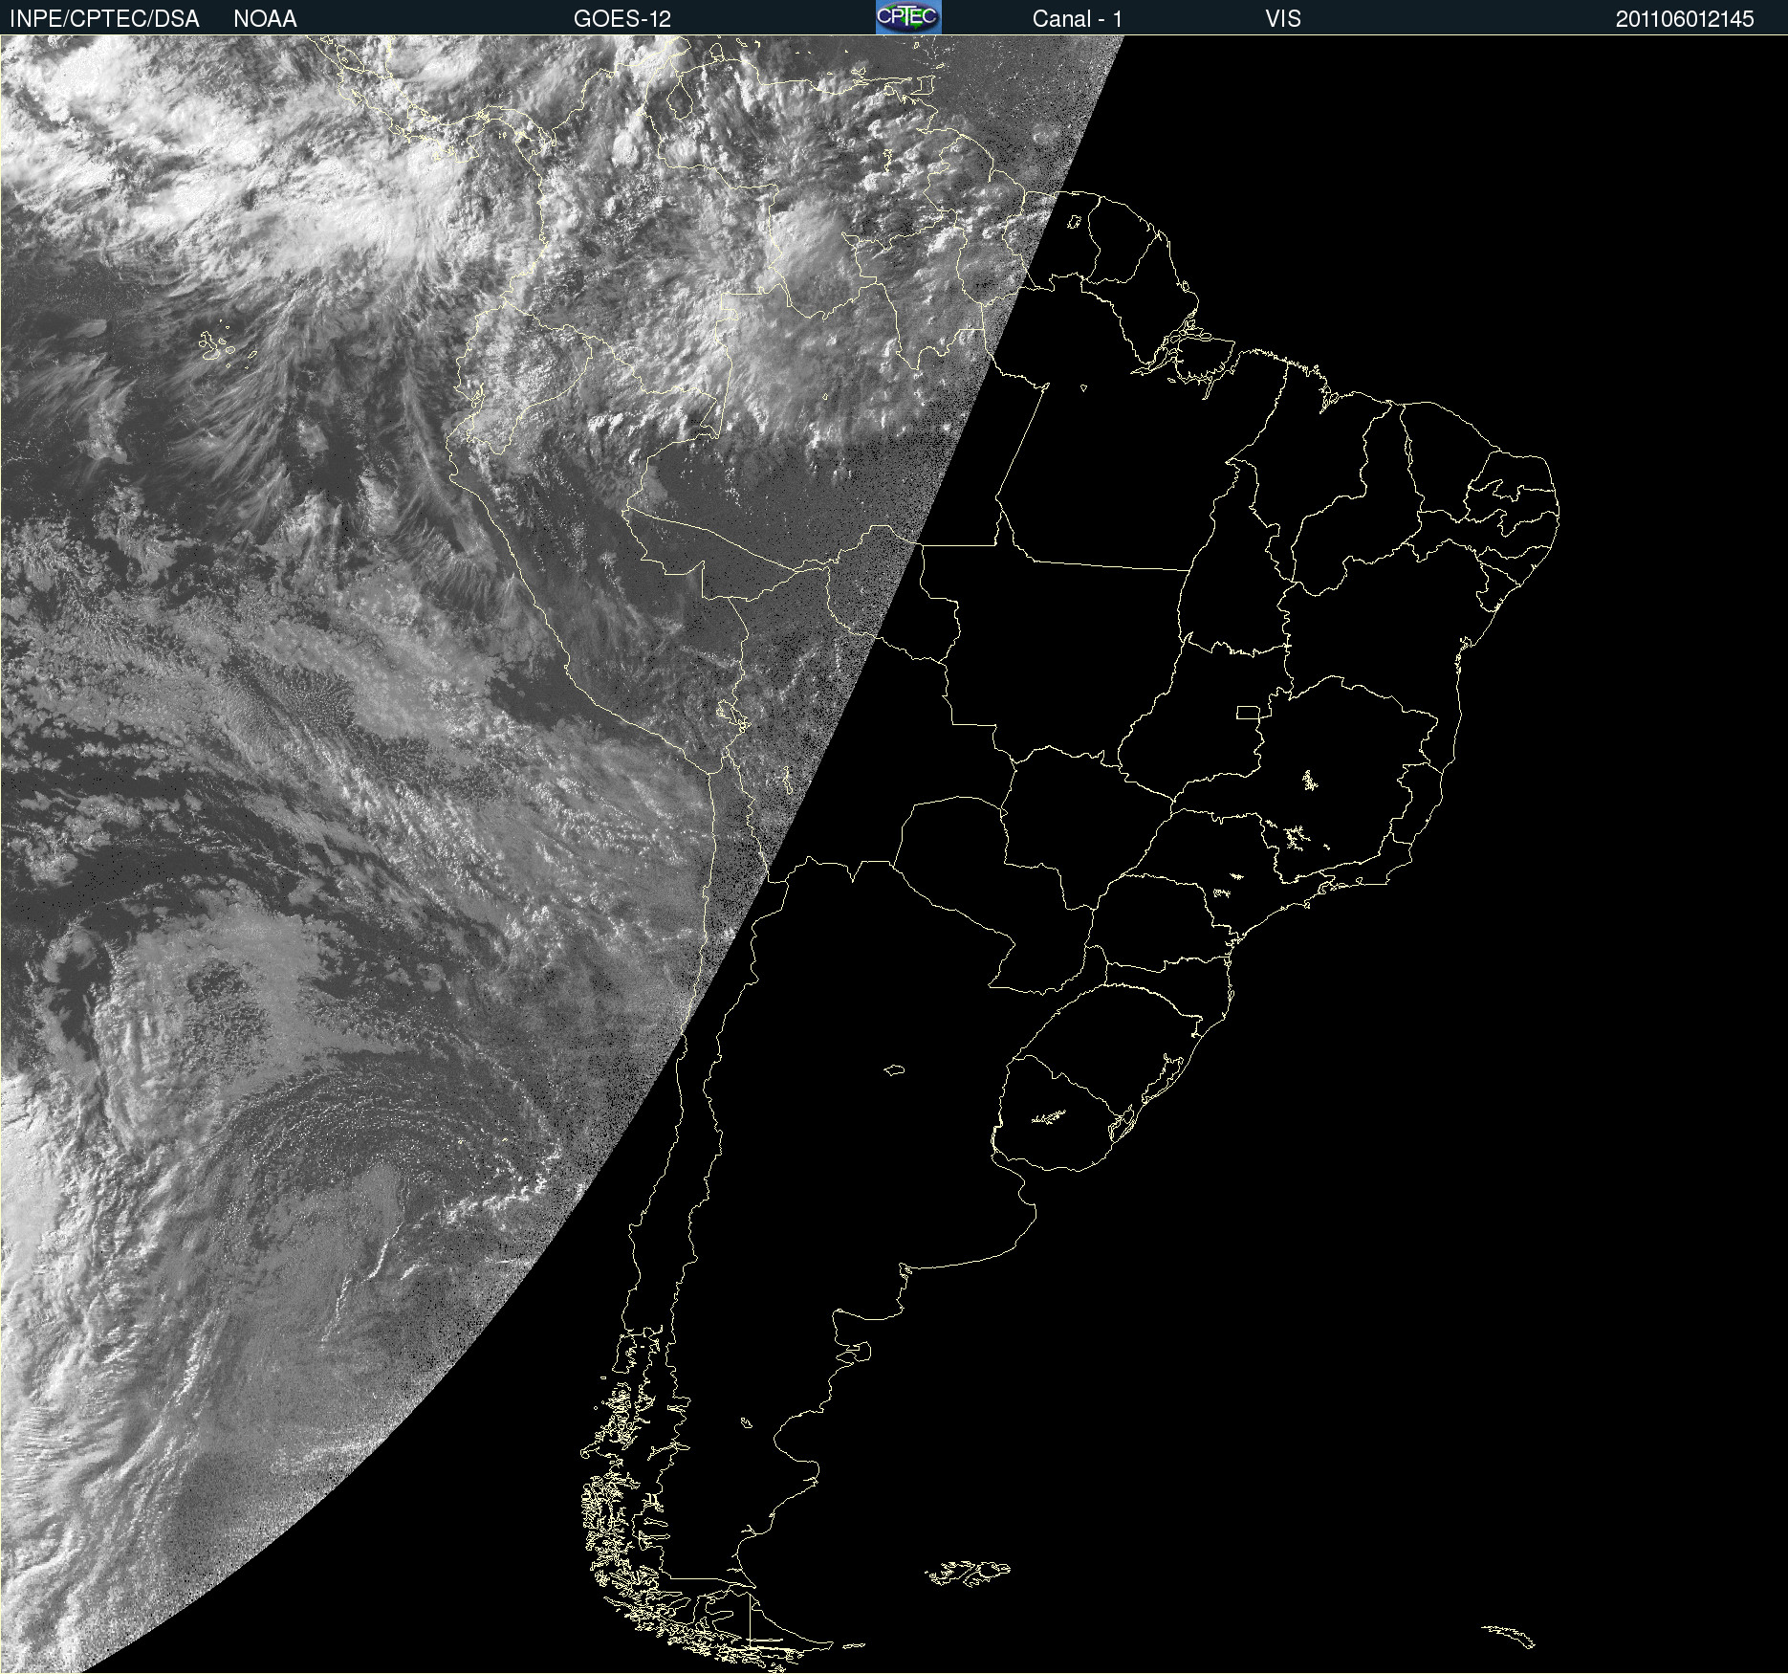Viewport: 1788px width, 1674px height.
Task: Click the CPTEC logo in header
Action: [x=908, y=17]
